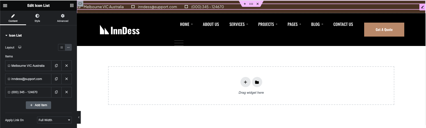426x128 pixels.
Task: Select the inline layout option
Action: 68,47
